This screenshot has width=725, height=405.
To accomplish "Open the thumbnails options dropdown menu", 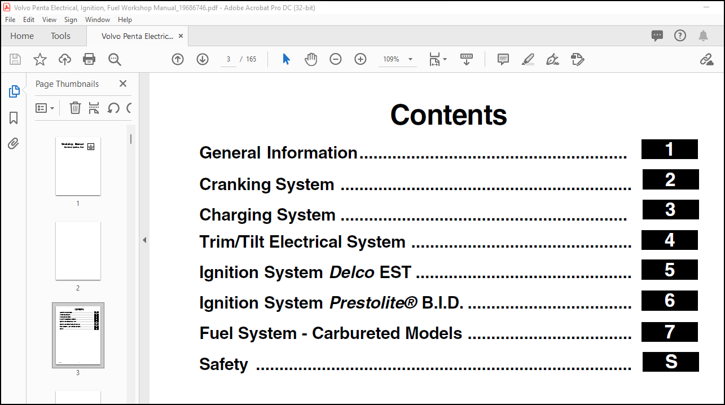I will [45, 108].
